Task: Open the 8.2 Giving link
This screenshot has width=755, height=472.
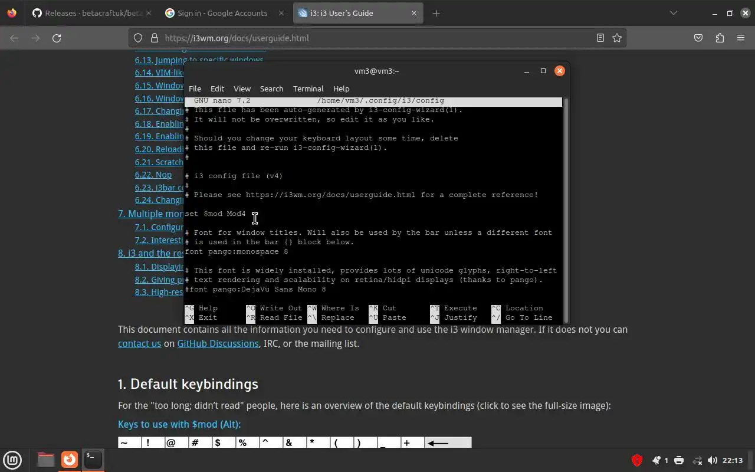Action: (159, 280)
